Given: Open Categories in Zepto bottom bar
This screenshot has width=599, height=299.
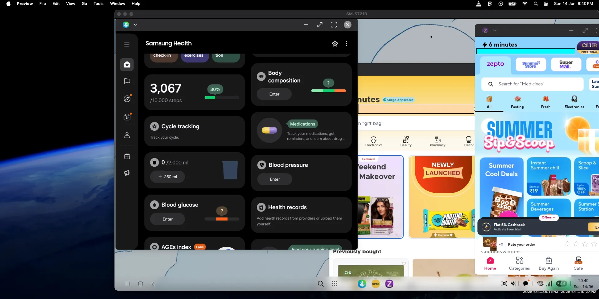Looking at the screenshot, I should pos(519,263).
